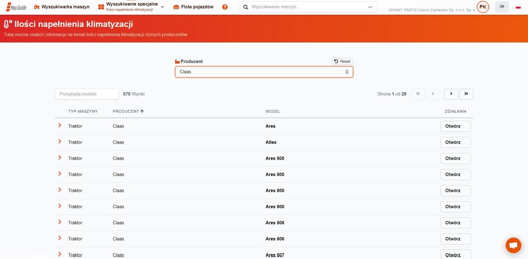Screen dimensions: 528x259
Task: Click the thermometer icon in the header
Action: tap(8, 24)
